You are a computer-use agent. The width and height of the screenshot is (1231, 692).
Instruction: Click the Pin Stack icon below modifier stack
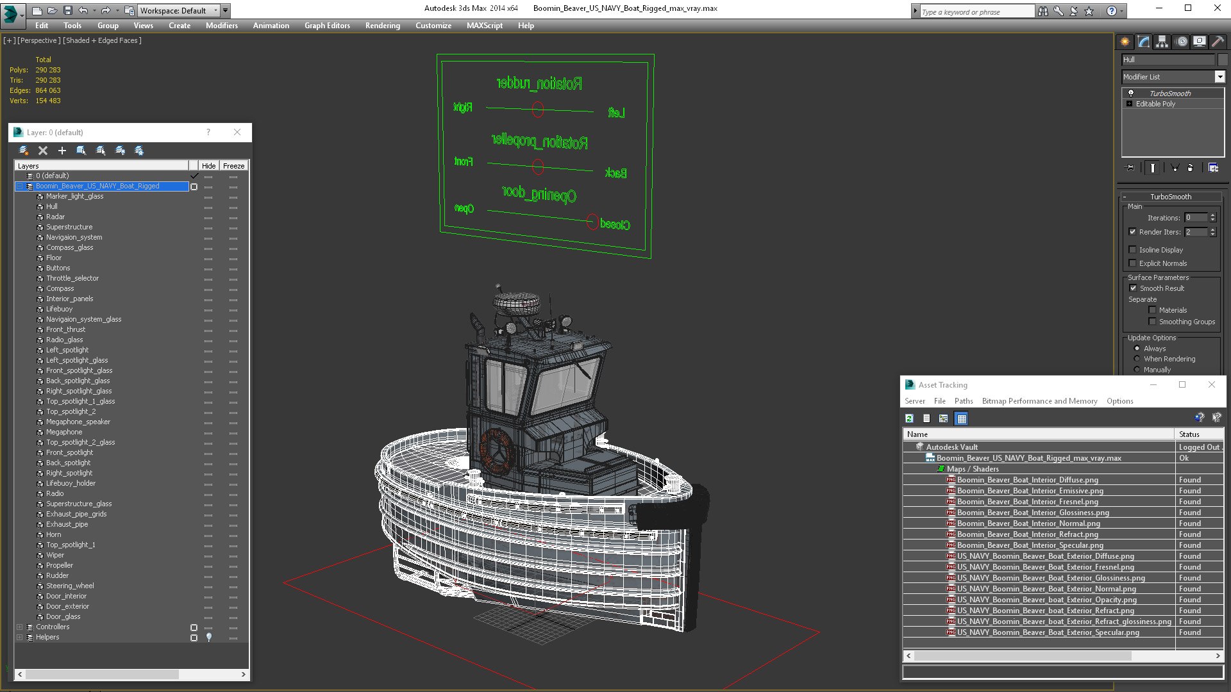tap(1130, 168)
